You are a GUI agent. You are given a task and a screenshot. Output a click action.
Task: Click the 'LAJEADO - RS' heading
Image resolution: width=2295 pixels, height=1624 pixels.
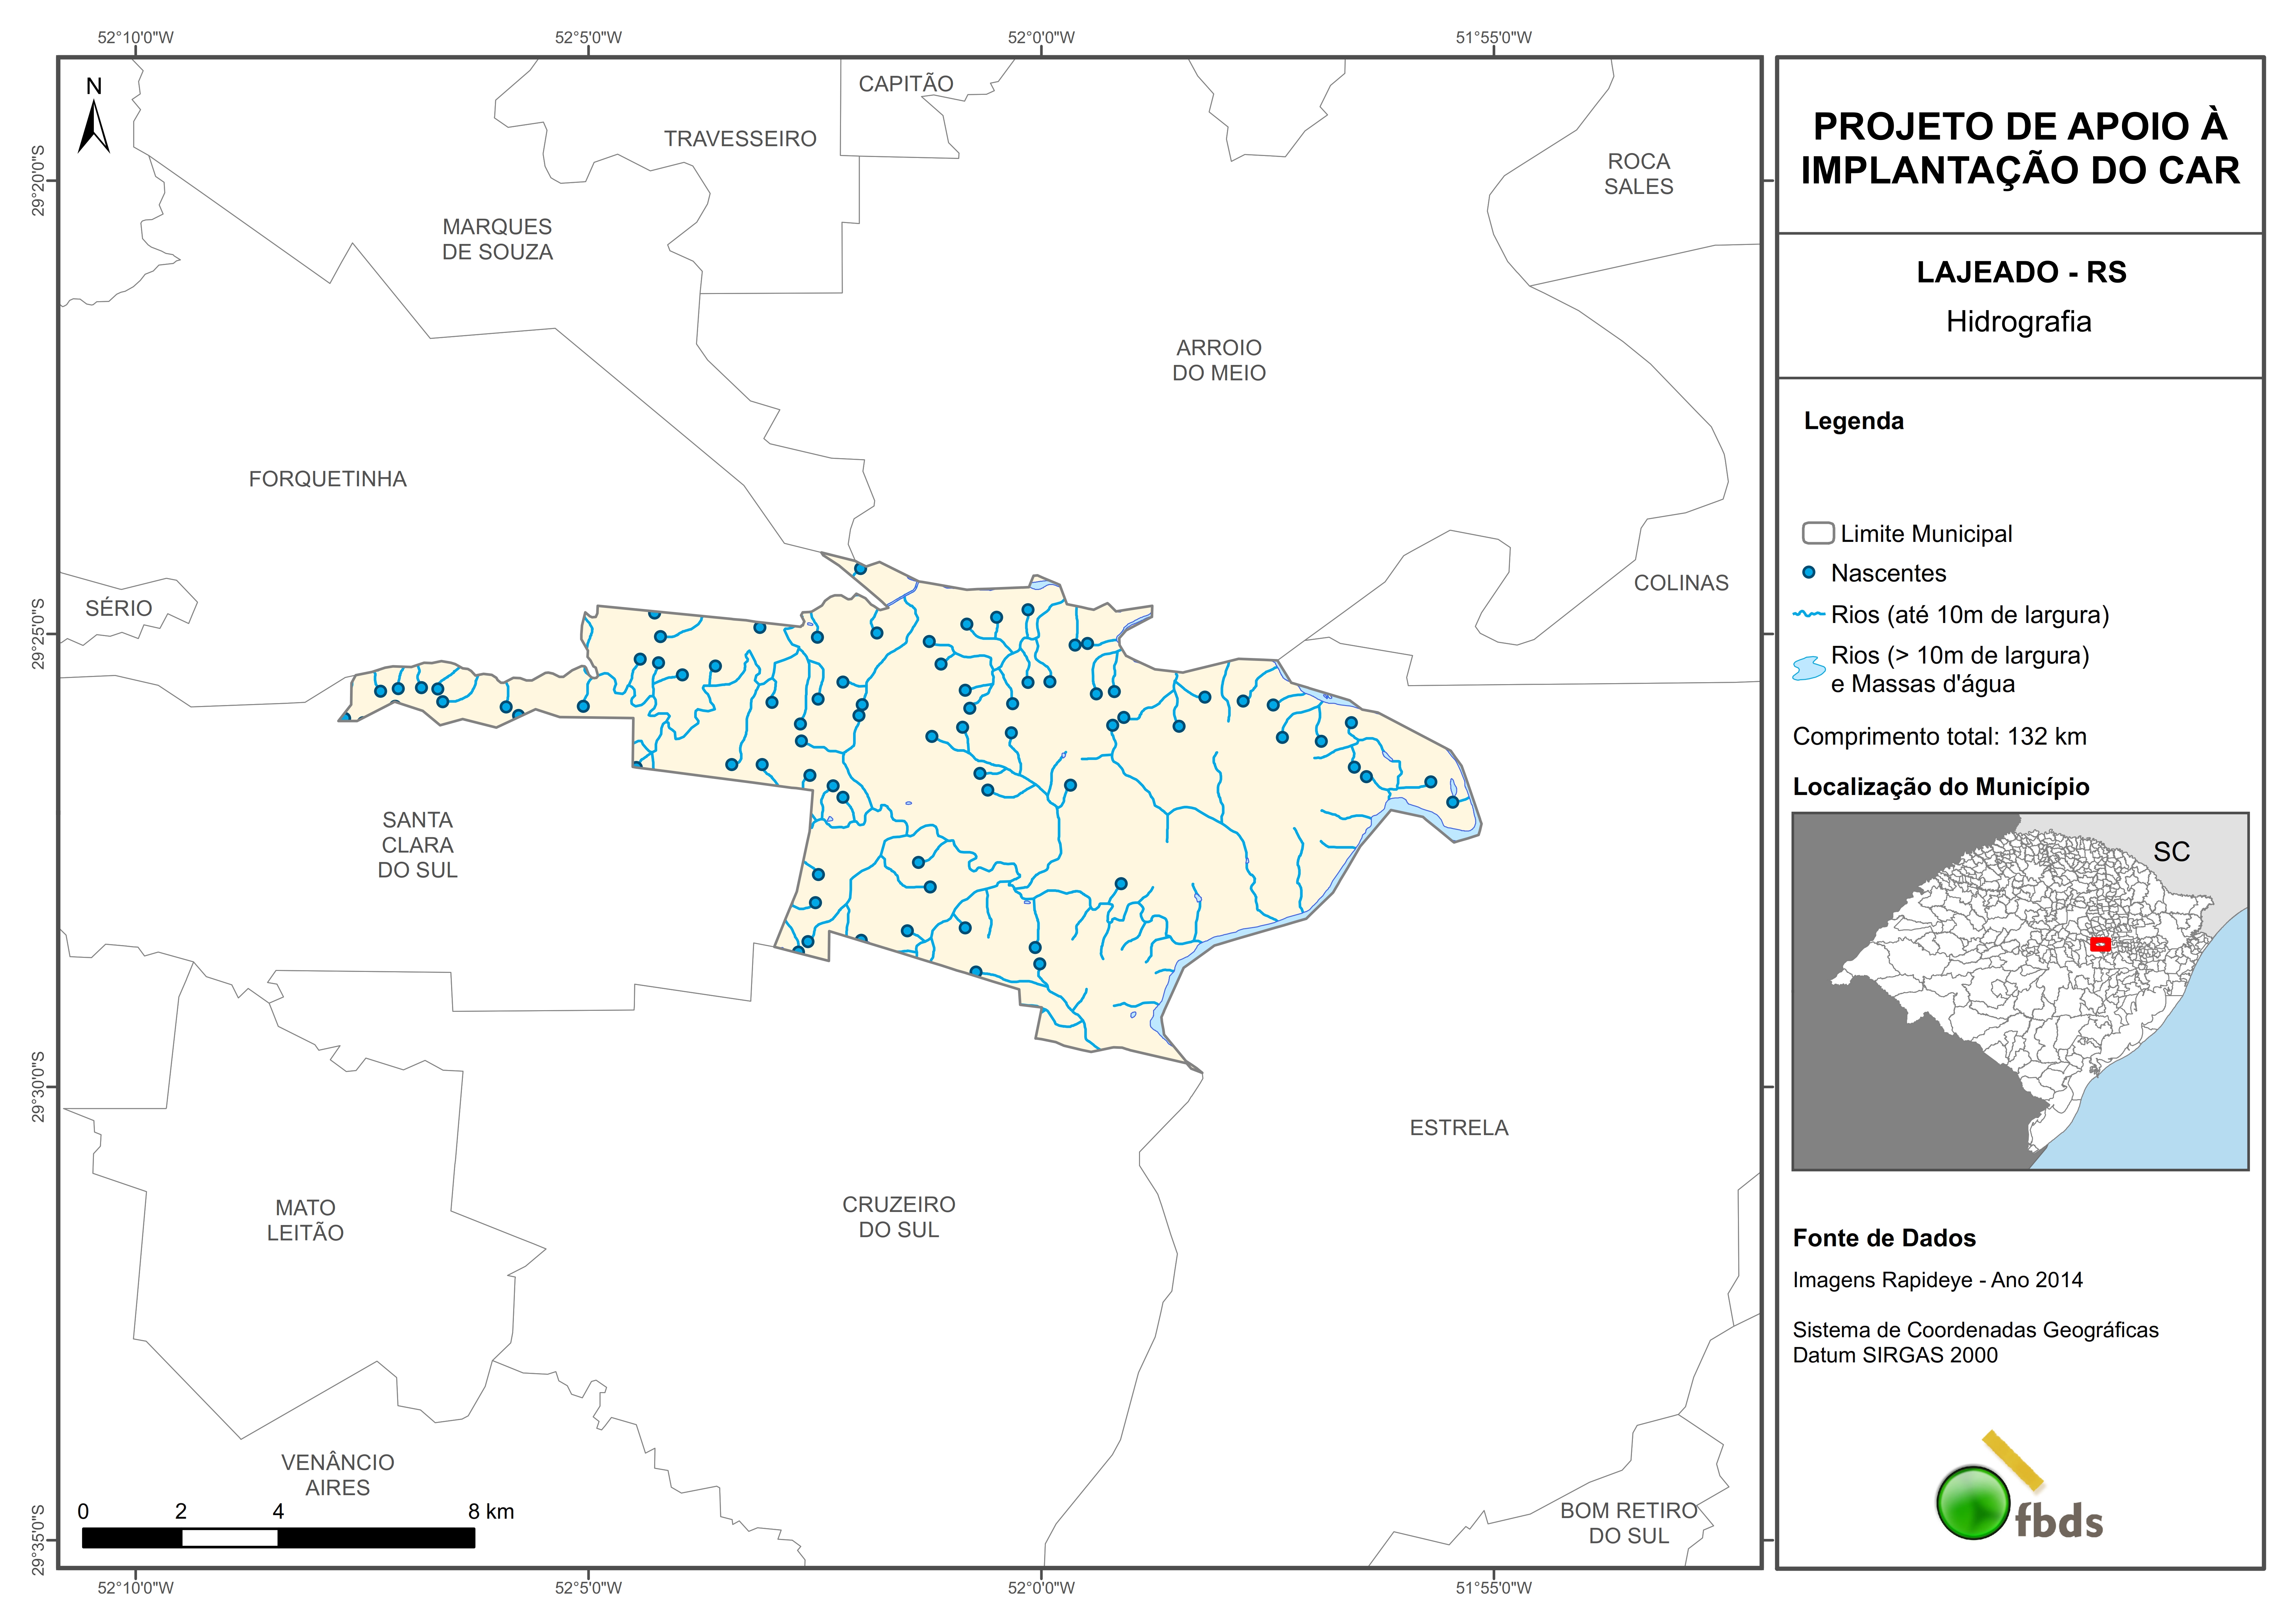click(x=2021, y=272)
